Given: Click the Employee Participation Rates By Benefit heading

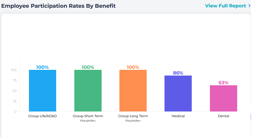Looking at the screenshot, I should click(59, 6).
